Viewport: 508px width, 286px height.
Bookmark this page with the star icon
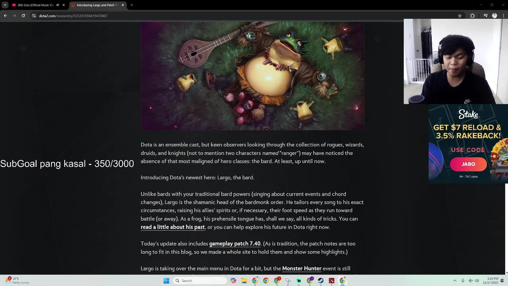coord(460,16)
